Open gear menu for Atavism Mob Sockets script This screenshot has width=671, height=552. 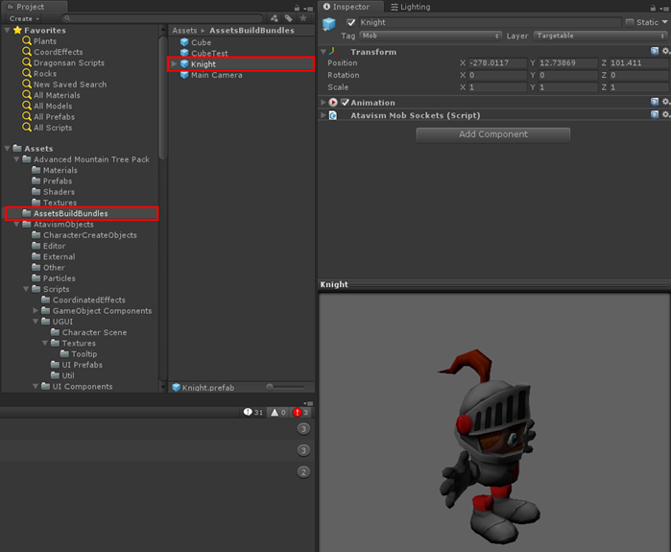pos(665,115)
